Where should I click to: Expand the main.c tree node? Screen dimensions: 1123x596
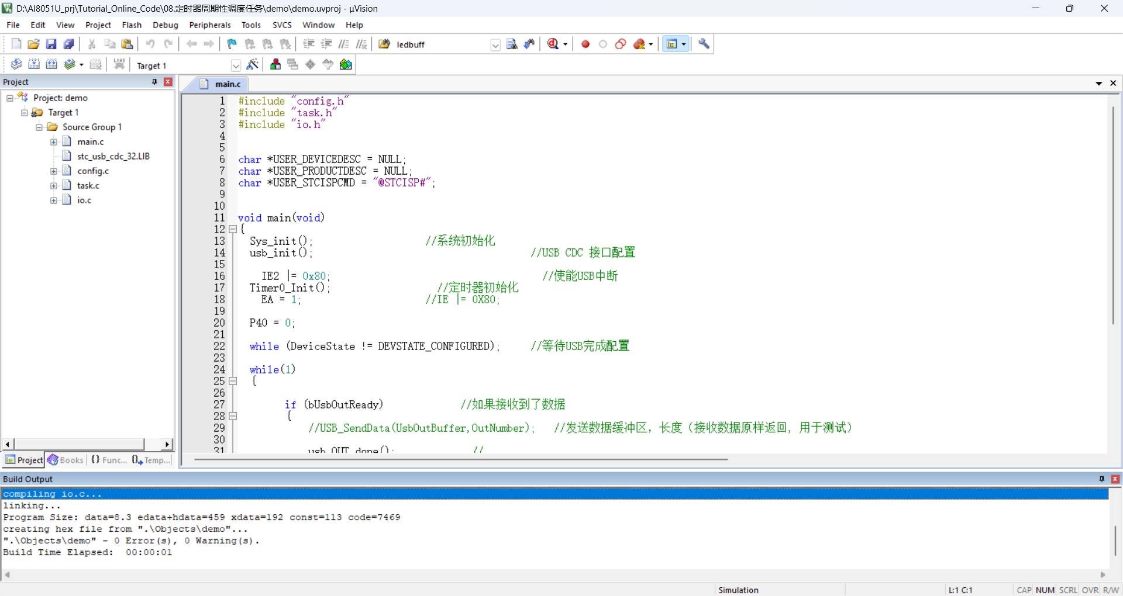54,141
